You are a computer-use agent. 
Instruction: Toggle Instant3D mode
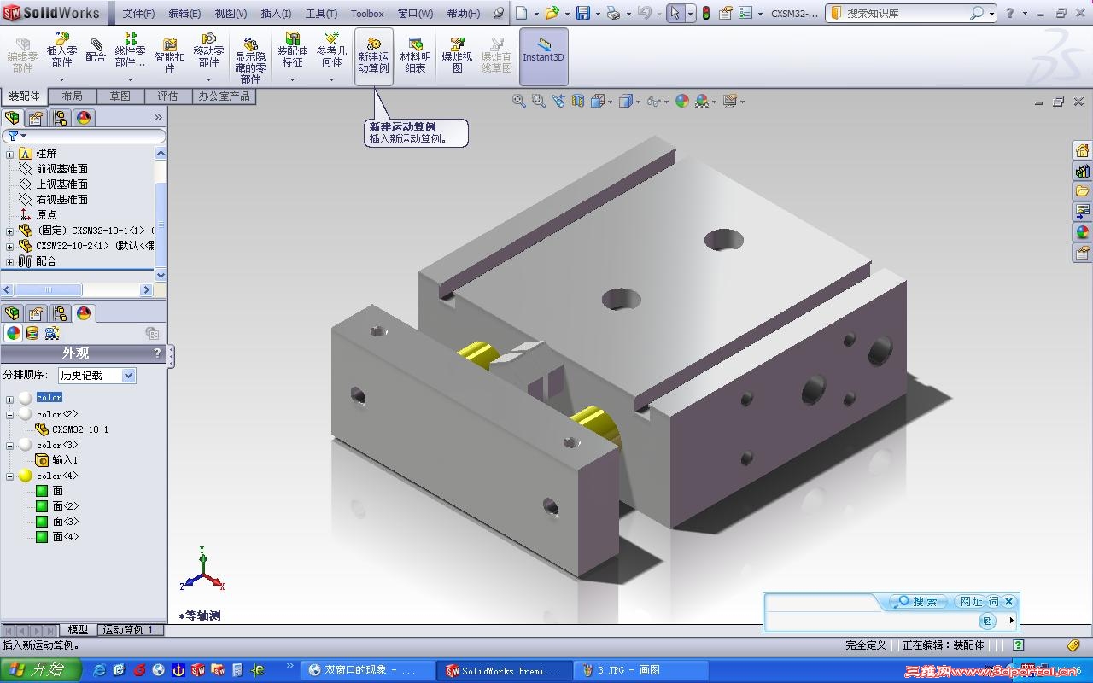click(x=543, y=56)
